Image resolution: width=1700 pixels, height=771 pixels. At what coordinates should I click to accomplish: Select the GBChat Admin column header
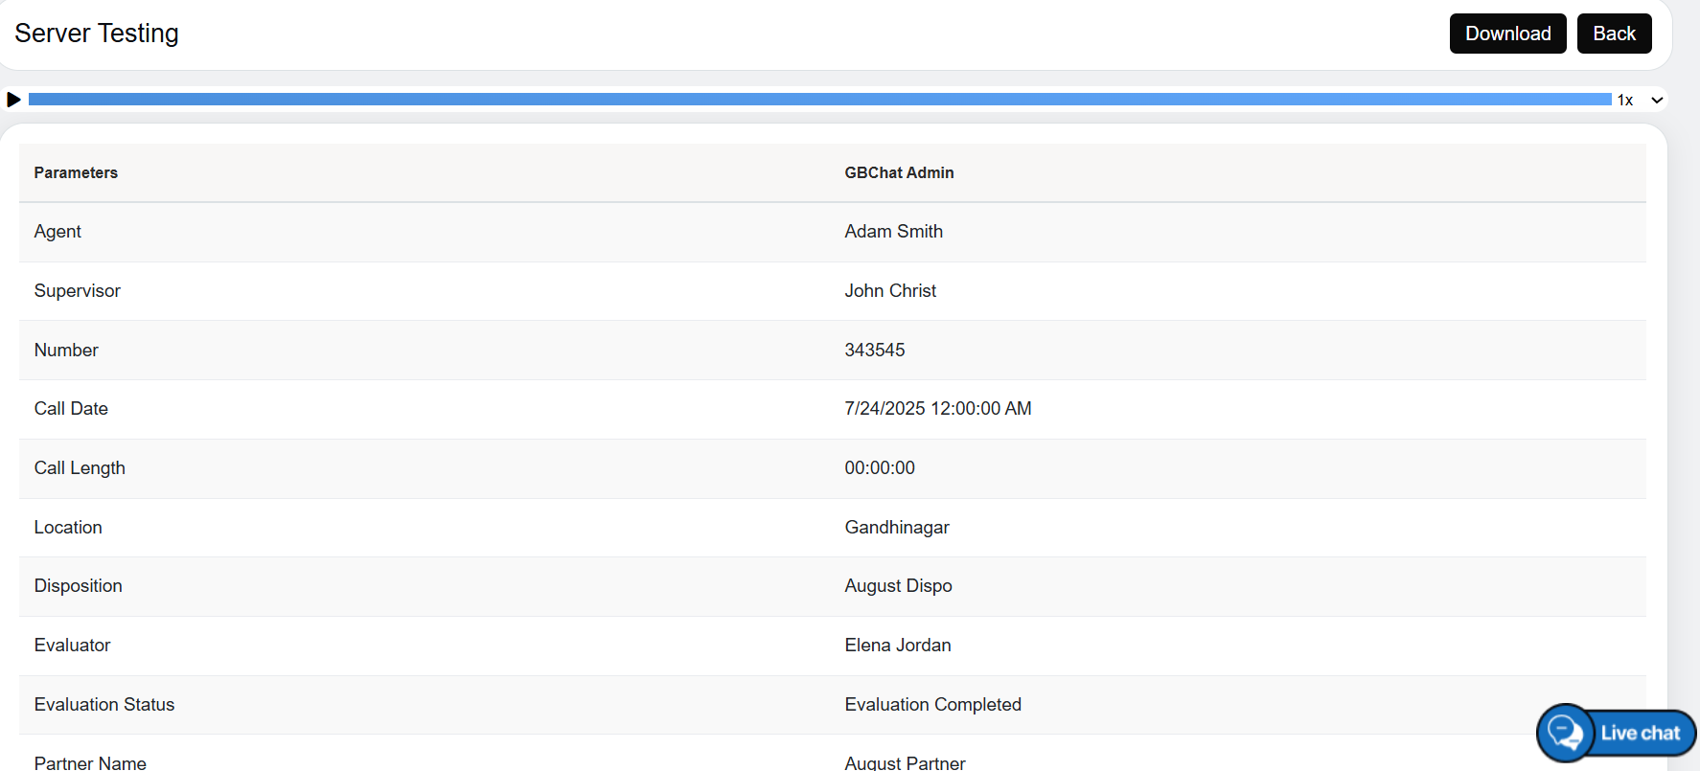point(899,172)
